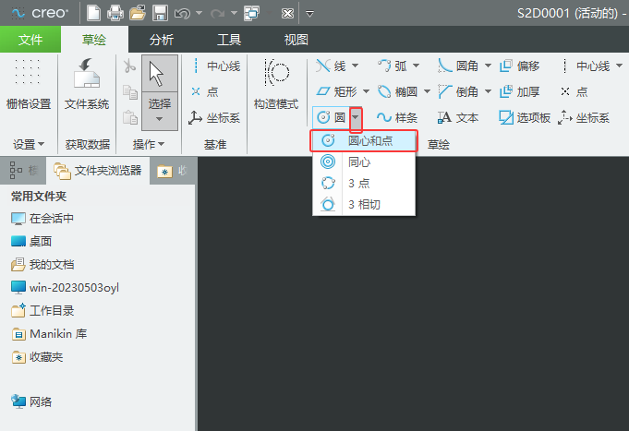629x431 pixels.
Task: Expand the 椭圆 dropdown arrow
Action: (x=428, y=91)
